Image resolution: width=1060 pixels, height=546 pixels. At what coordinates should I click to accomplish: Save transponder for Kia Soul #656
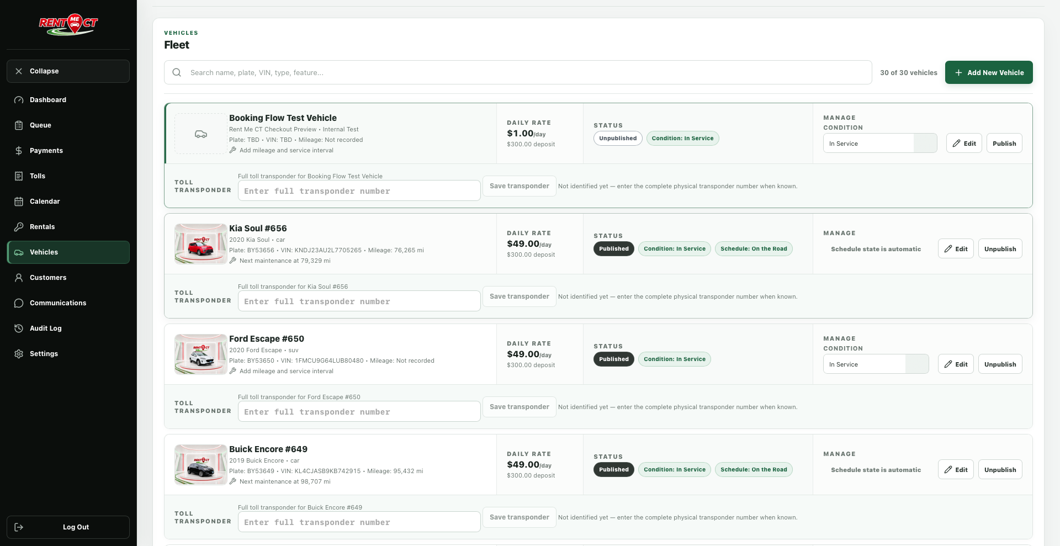pos(520,296)
